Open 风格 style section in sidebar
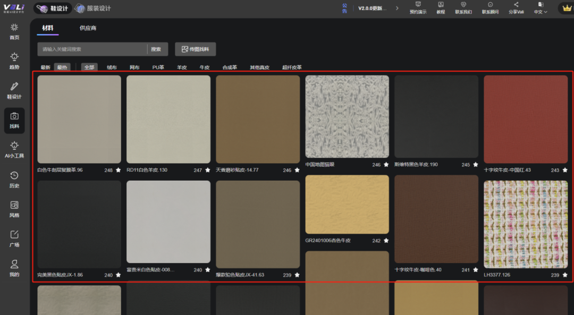 [14, 209]
